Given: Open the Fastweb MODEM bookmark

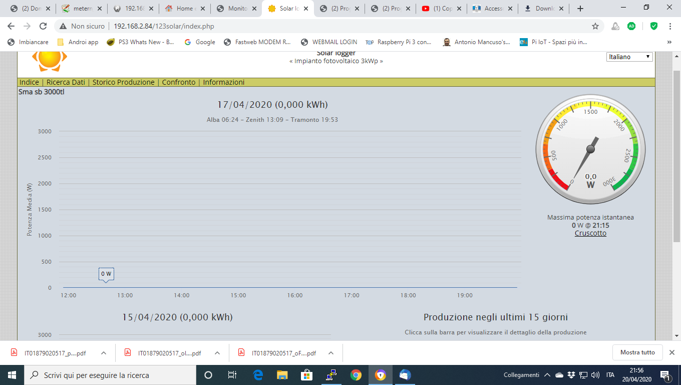Looking at the screenshot, I should point(257,42).
